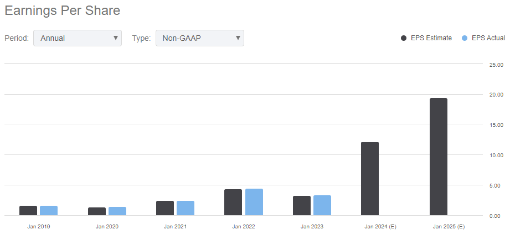
Task: Select the Jan 2023 EPS Estimate bar
Action: [x=302, y=206]
